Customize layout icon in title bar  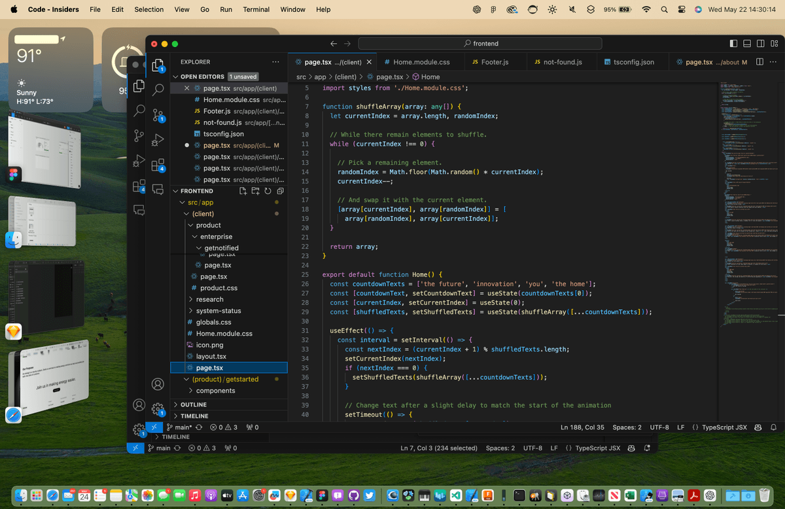coord(775,44)
